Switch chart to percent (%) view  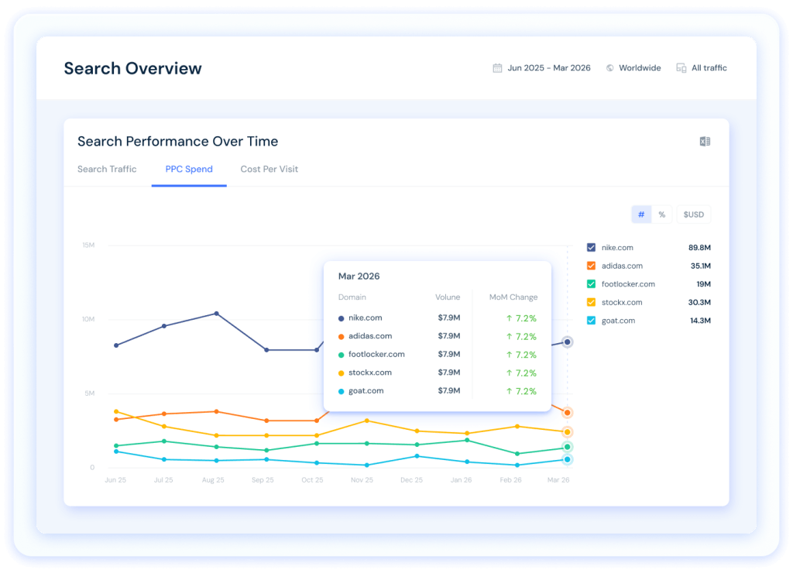tap(661, 215)
